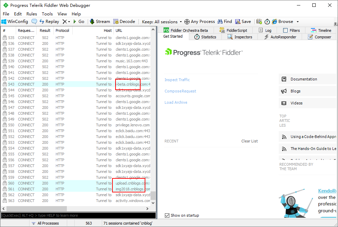Click the ComposeRequest link

(180, 91)
